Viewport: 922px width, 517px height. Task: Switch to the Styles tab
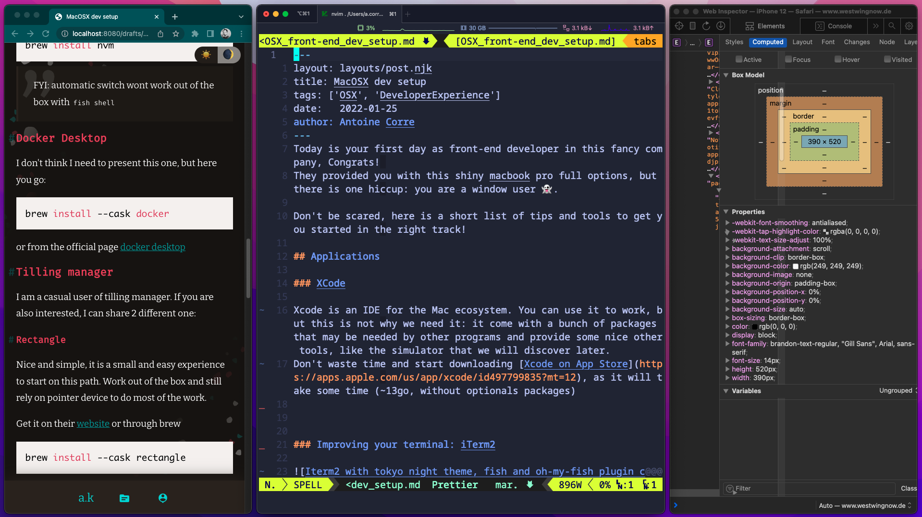pos(734,42)
